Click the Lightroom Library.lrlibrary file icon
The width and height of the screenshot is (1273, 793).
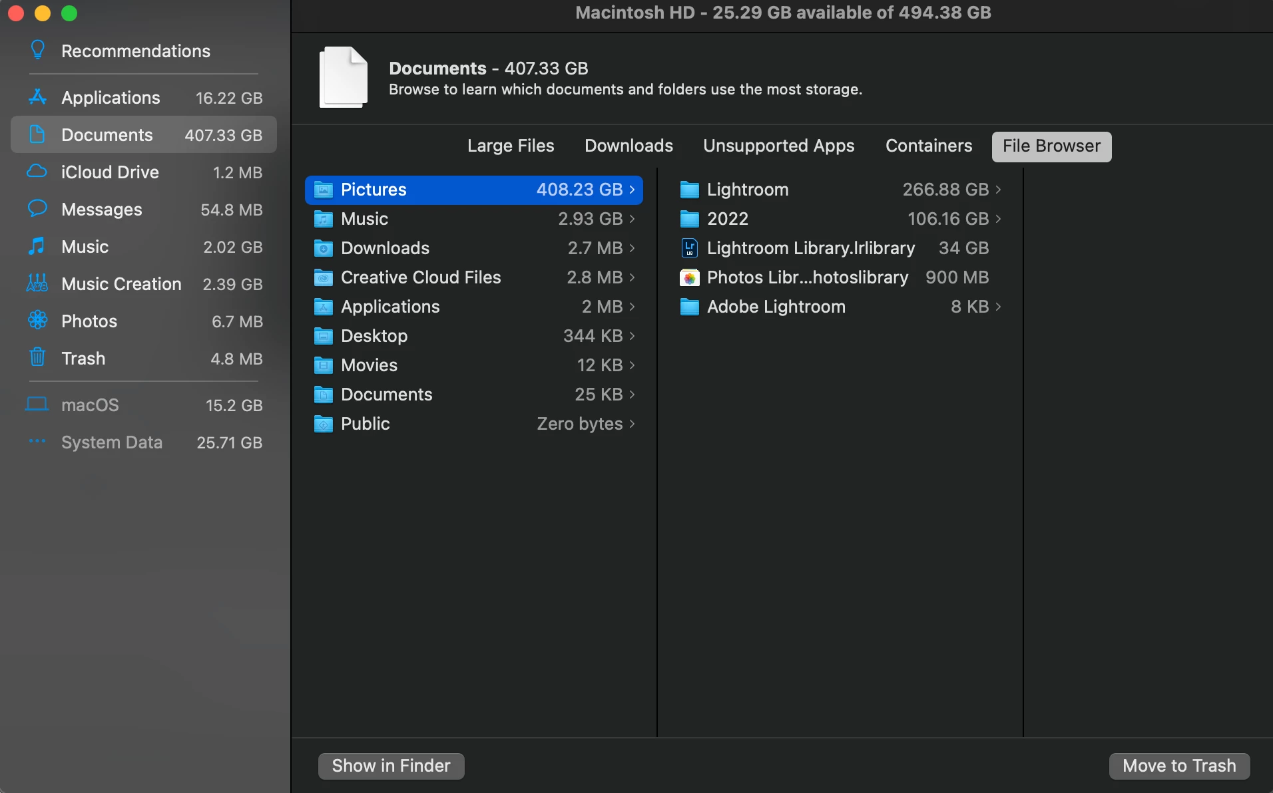coord(690,248)
